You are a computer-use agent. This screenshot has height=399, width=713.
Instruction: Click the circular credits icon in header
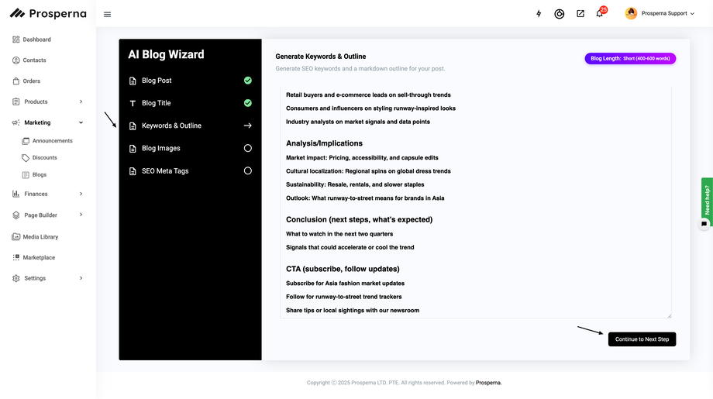tap(560, 14)
